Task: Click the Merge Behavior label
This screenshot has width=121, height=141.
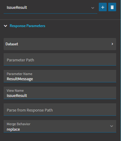Action: [x=19, y=124]
